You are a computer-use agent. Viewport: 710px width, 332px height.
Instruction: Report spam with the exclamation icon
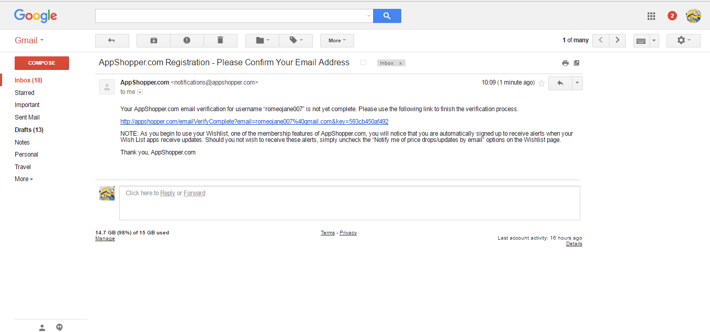(x=187, y=41)
